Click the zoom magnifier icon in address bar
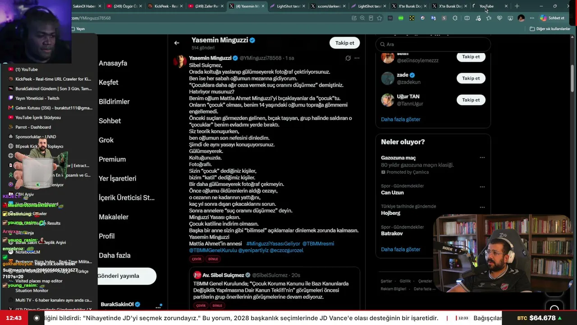The image size is (577, 325). [x=362, y=18]
